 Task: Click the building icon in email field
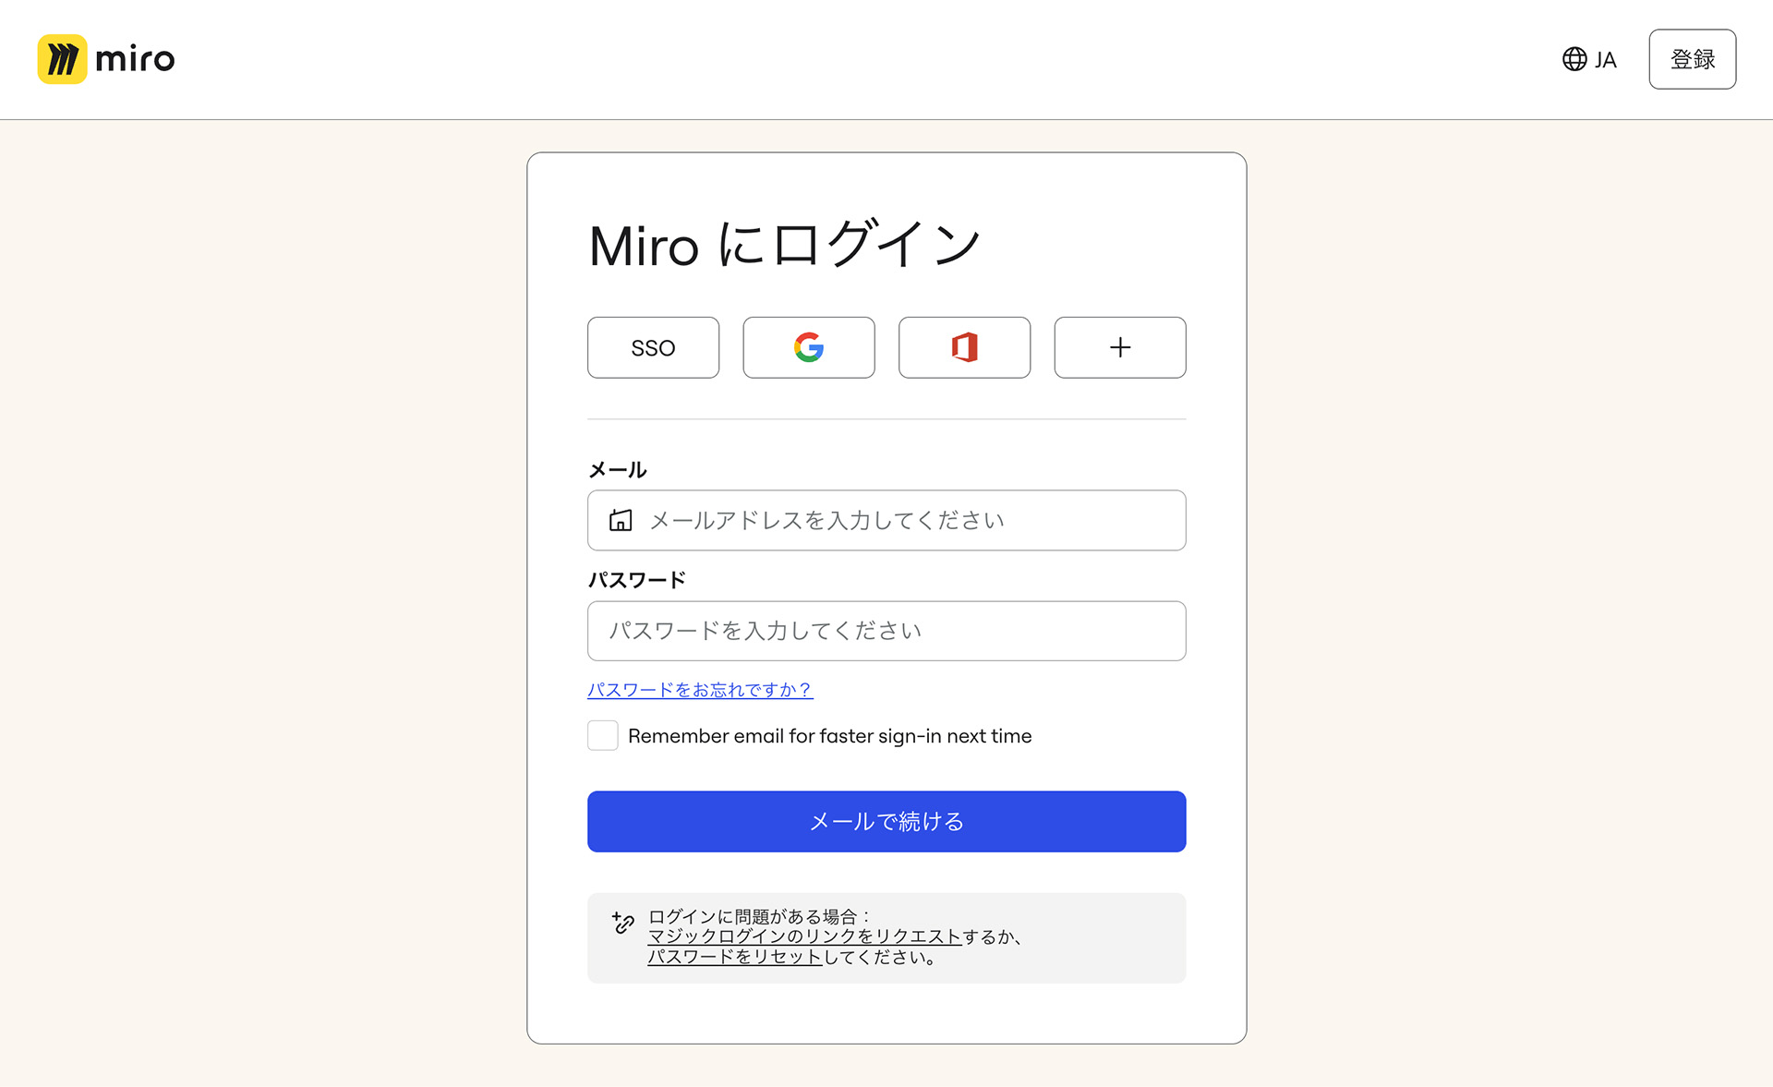[621, 521]
